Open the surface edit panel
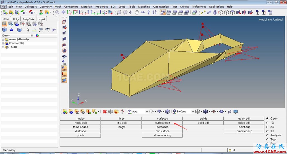 click(162, 123)
